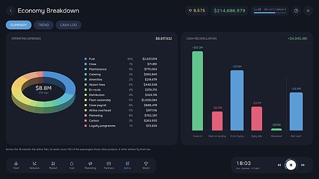Viewport: 319px width, 179px height.
Task: Slow down game speed with rewind button
Action: click(x=279, y=165)
